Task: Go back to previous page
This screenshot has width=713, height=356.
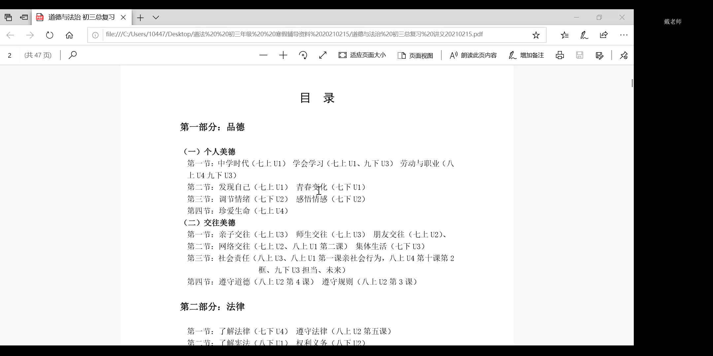Action: tap(10, 35)
